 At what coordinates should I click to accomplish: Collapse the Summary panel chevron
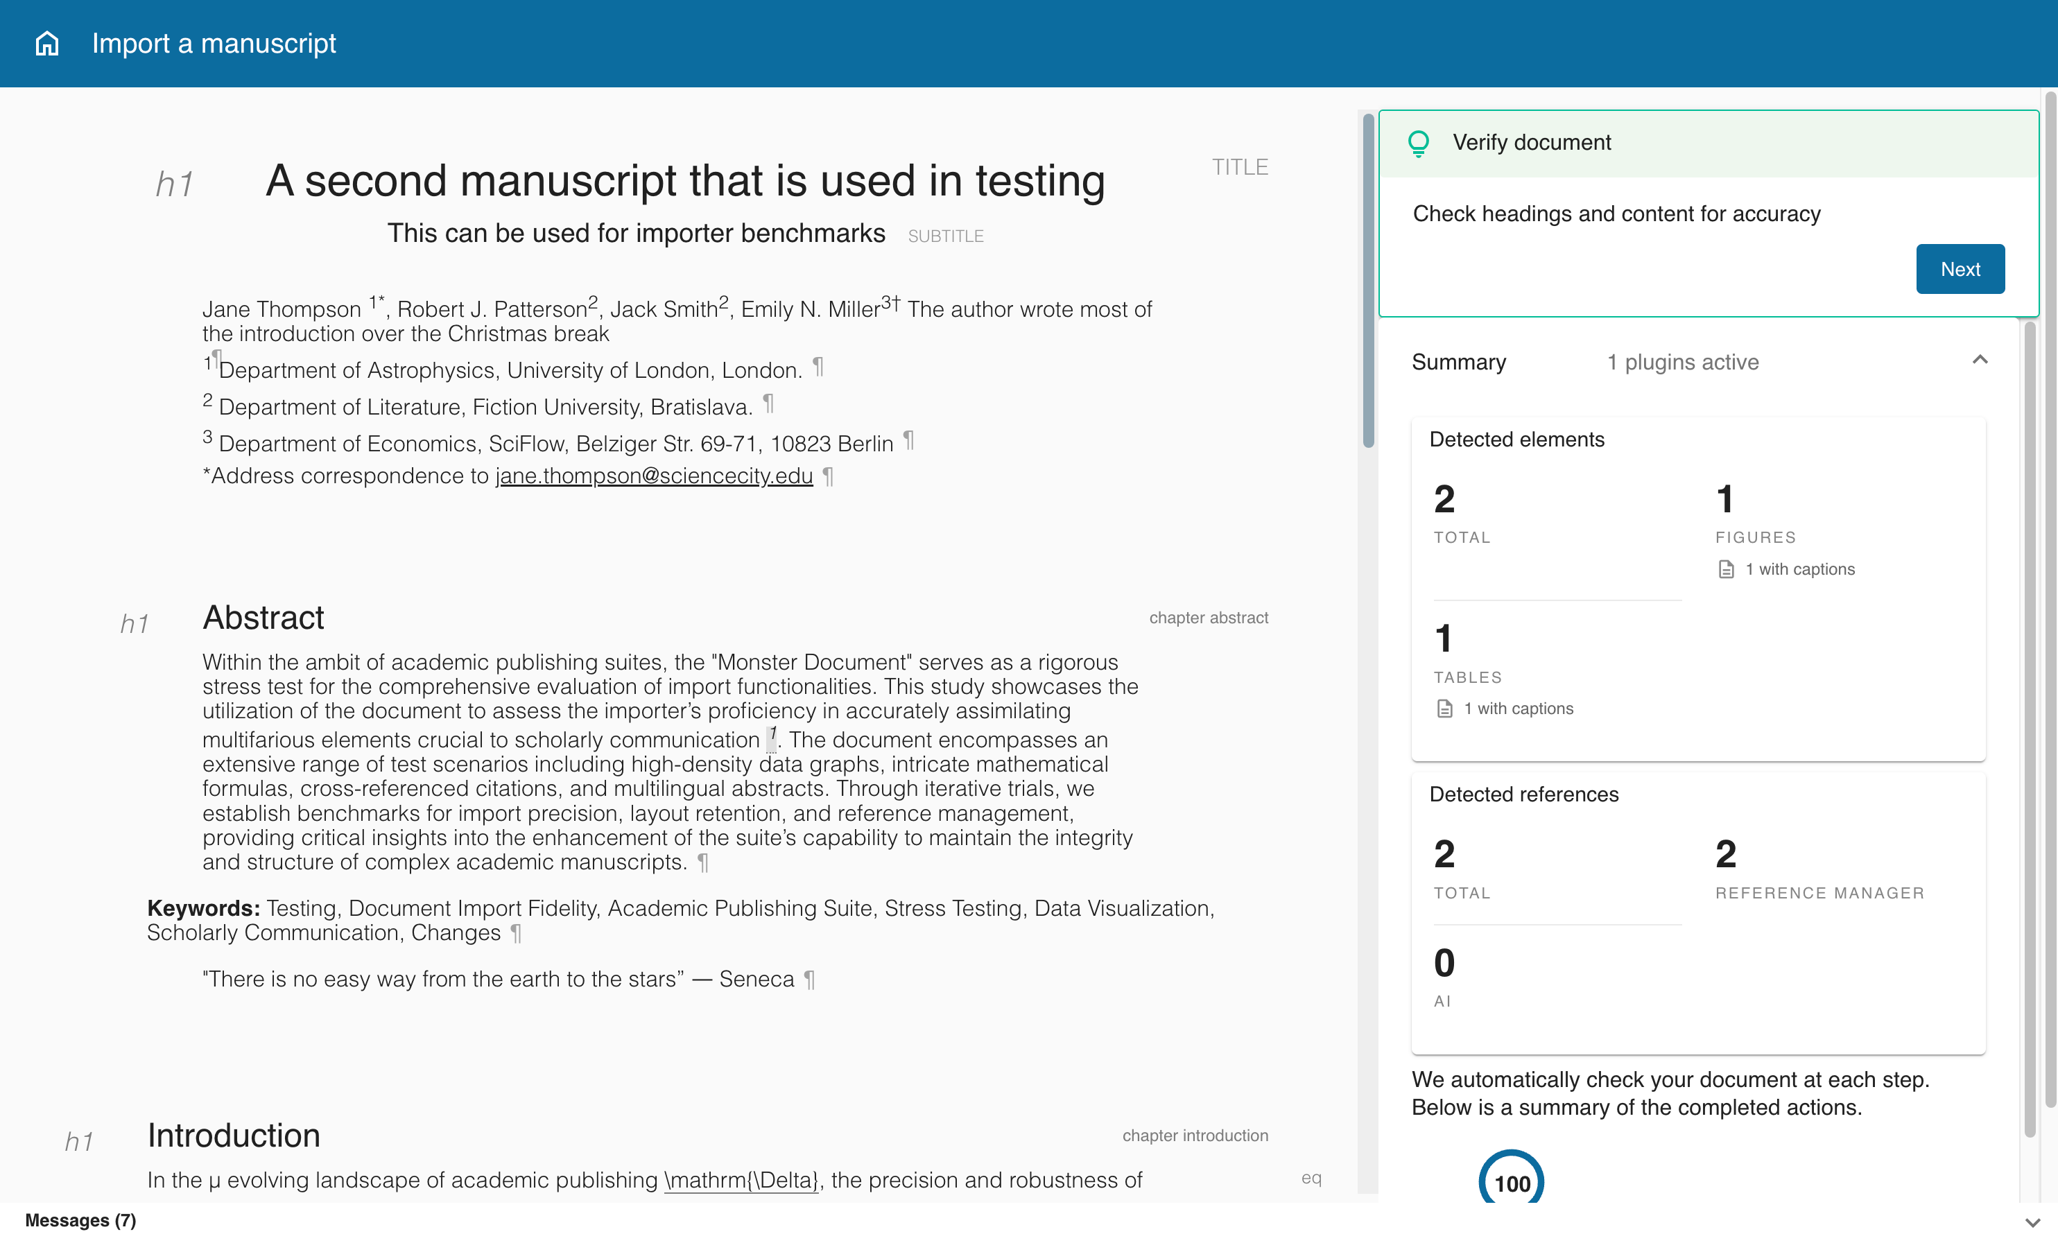point(1980,360)
